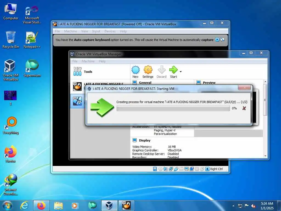This screenshot has height=211, width=281.
Task: Open the Internet Download Manager desktop shortcut
Action: point(11,184)
